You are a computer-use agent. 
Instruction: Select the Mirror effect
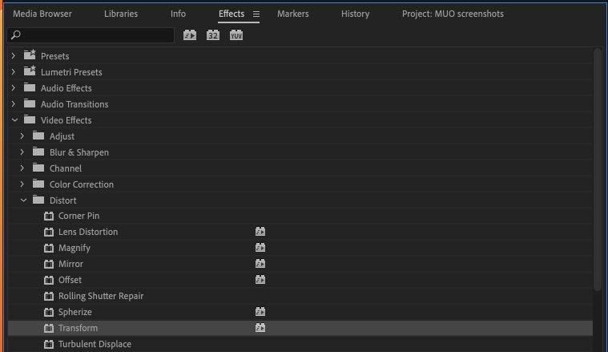(x=70, y=264)
